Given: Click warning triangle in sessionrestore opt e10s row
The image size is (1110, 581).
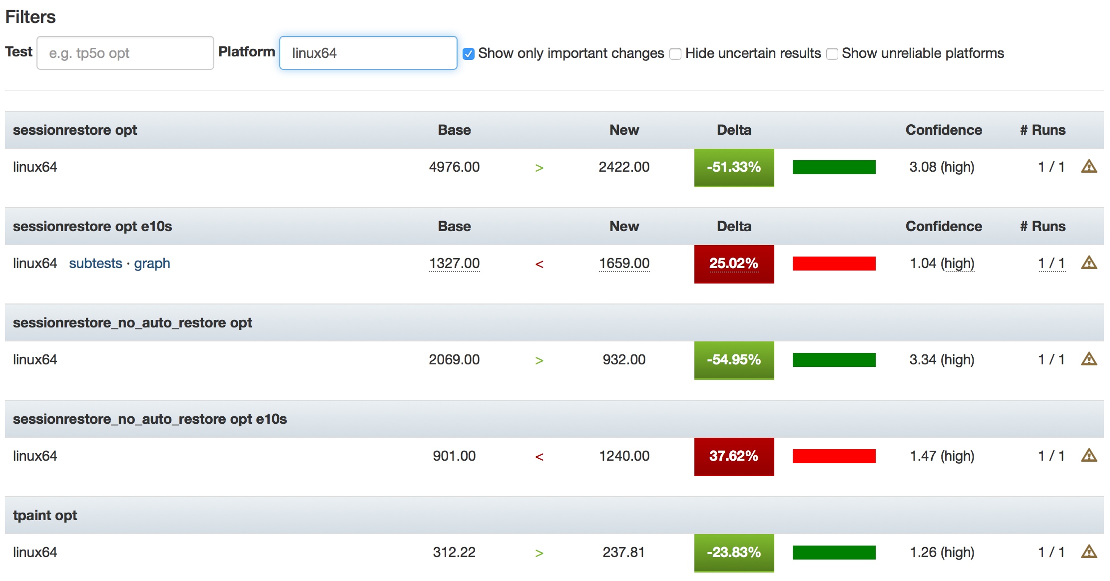Looking at the screenshot, I should [1089, 263].
